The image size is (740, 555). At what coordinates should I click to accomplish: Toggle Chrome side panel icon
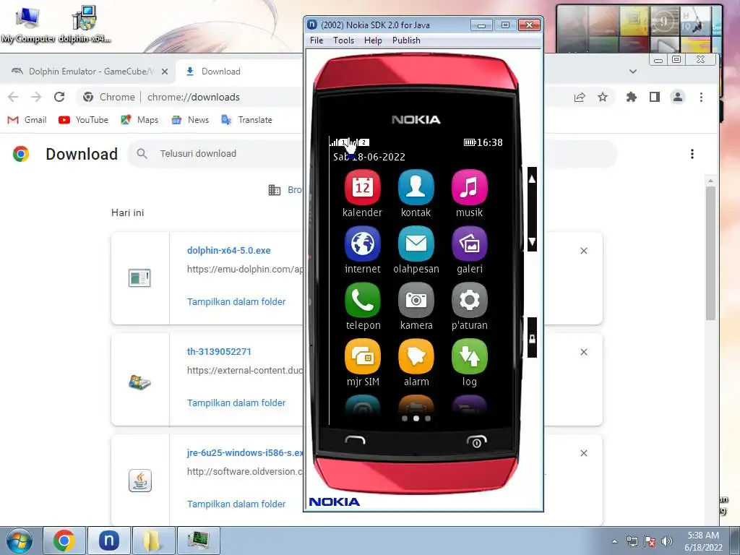pyautogui.click(x=655, y=98)
